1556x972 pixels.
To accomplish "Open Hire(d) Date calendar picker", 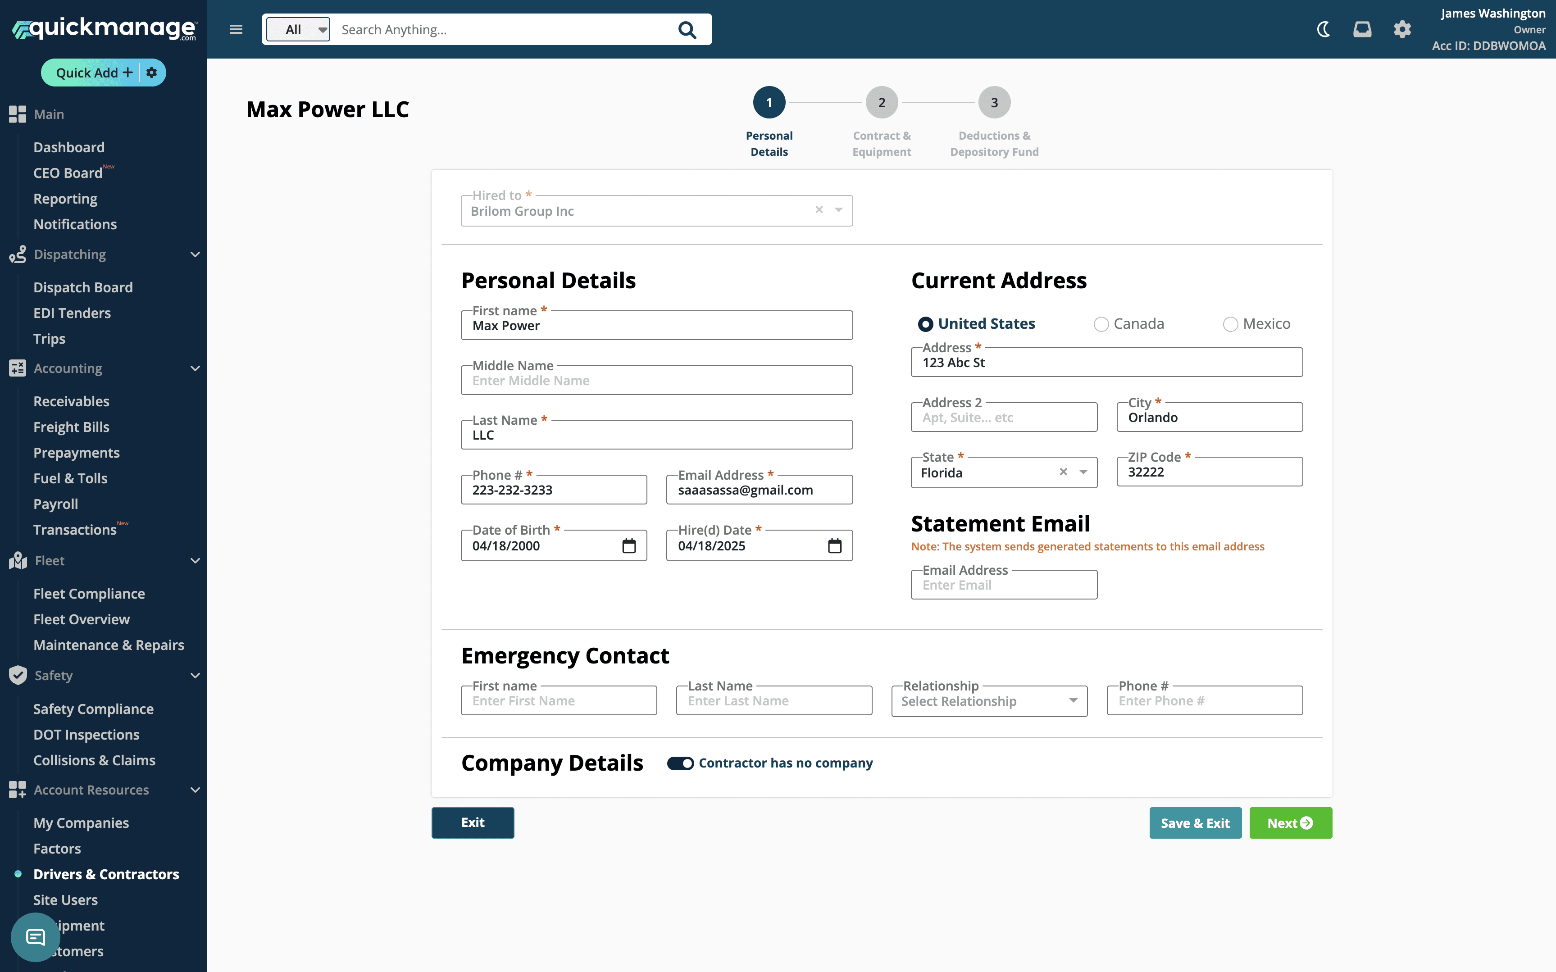I will coord(834,546).
